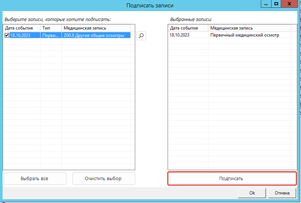Click the Перви... type cell in left row
Image resolution: width=301 pixels, height=203 pixels.
[50, 35]
